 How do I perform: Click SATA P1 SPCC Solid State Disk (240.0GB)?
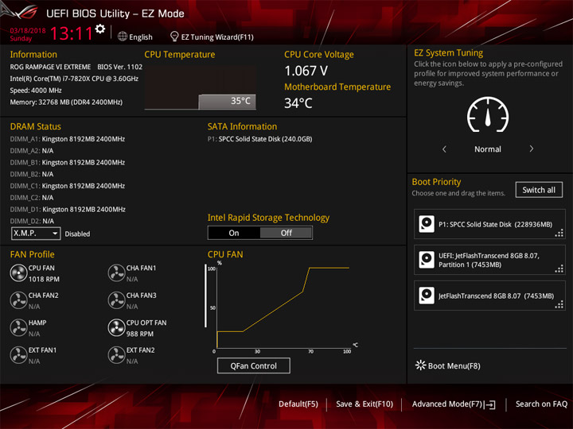point(259,139)
